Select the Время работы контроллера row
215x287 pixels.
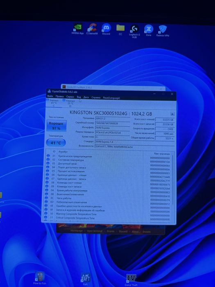point(107,191)
